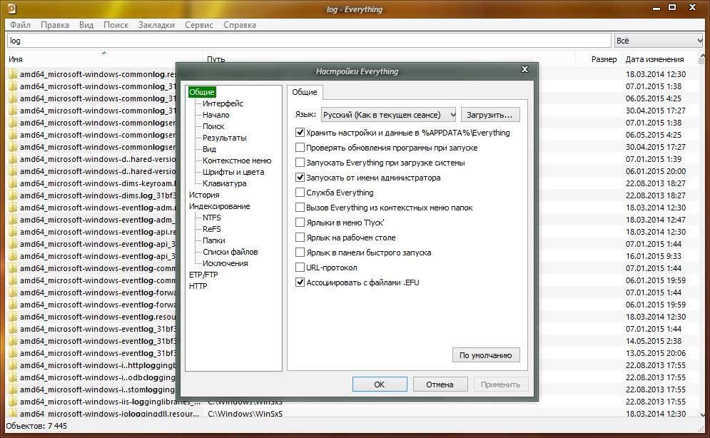Image resolution: width=710 pixels, height=438 pixels.
Task: Select 'Начало' in settings tree
Action: [x=216, y=115]
